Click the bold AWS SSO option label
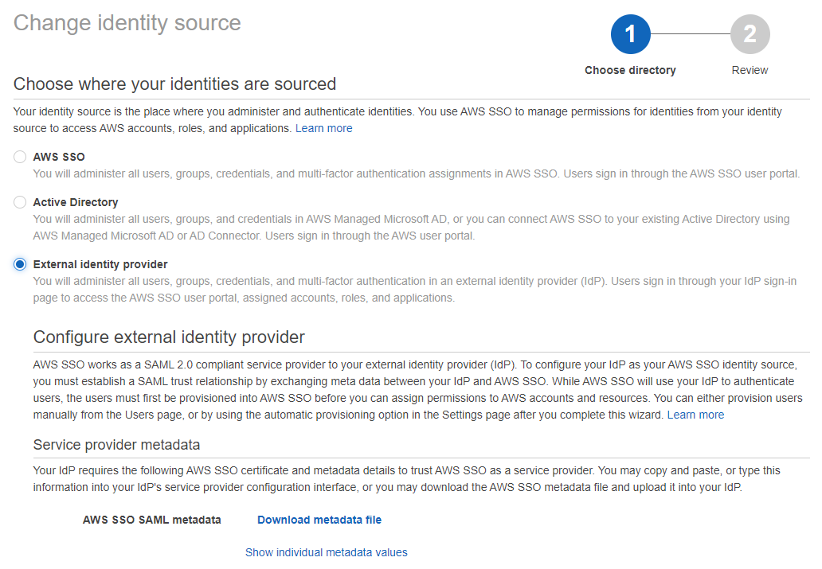 tap(59, 157)
